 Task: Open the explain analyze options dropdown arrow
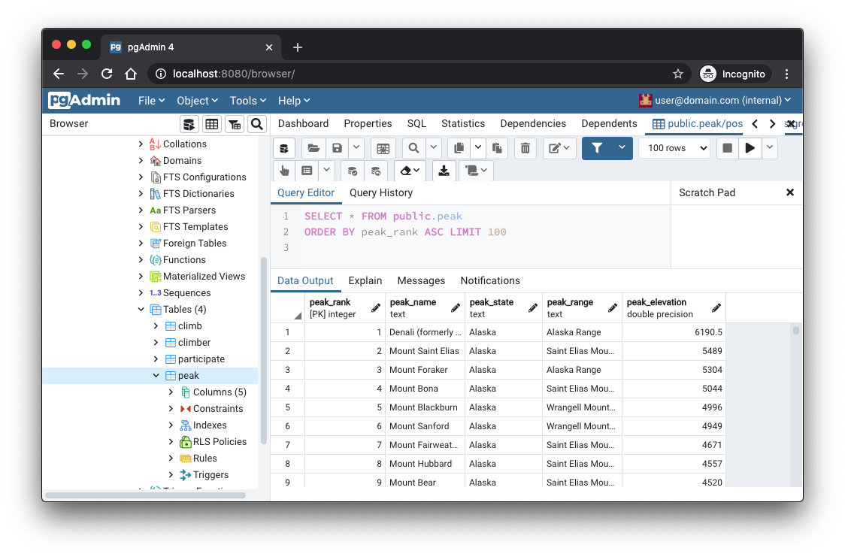pyautogui.click(x=326, y=171)
